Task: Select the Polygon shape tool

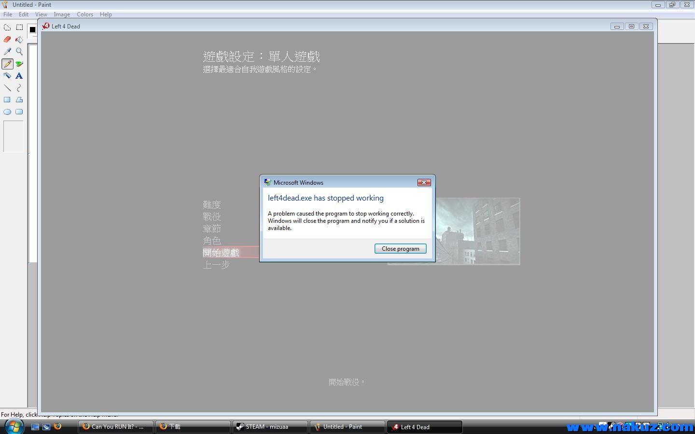Action: tap(19, 100)
